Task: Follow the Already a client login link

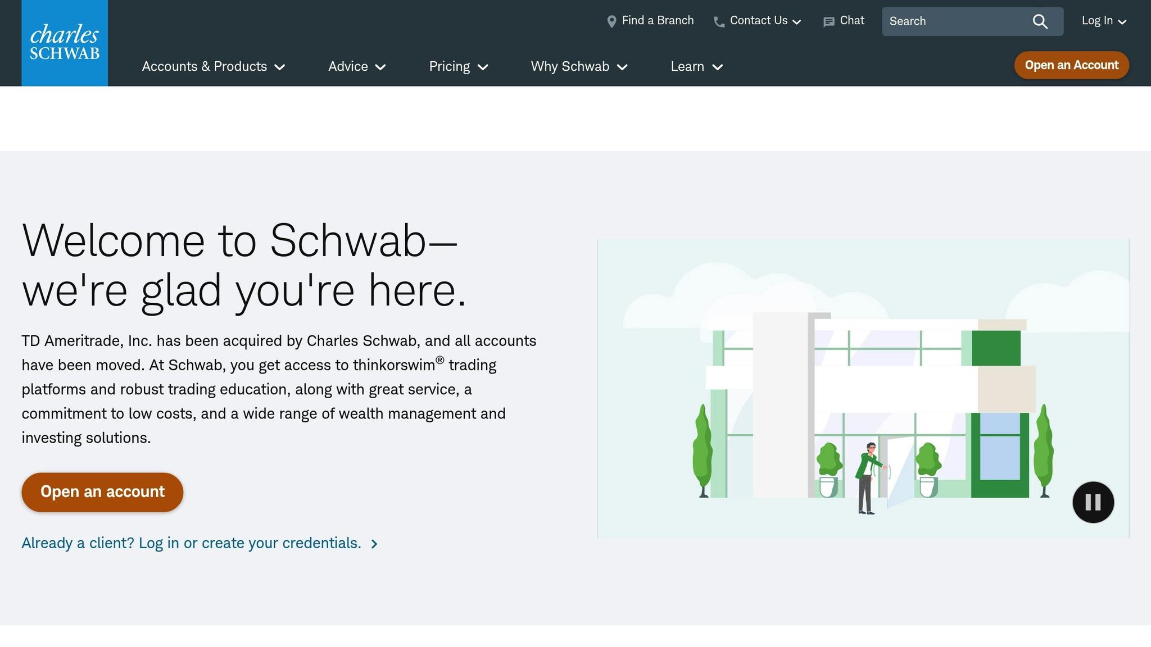Action: 191,543
